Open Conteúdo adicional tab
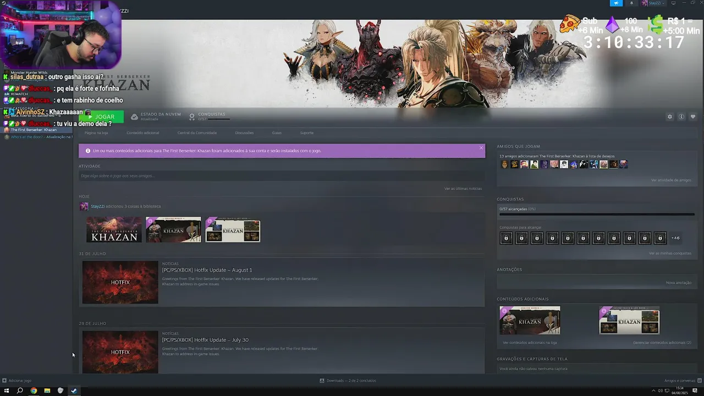The image size is (704, 396). pyautogui.click(x=142, y=133)
